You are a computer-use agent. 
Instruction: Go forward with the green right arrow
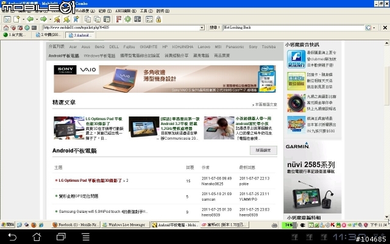[43, 19]
